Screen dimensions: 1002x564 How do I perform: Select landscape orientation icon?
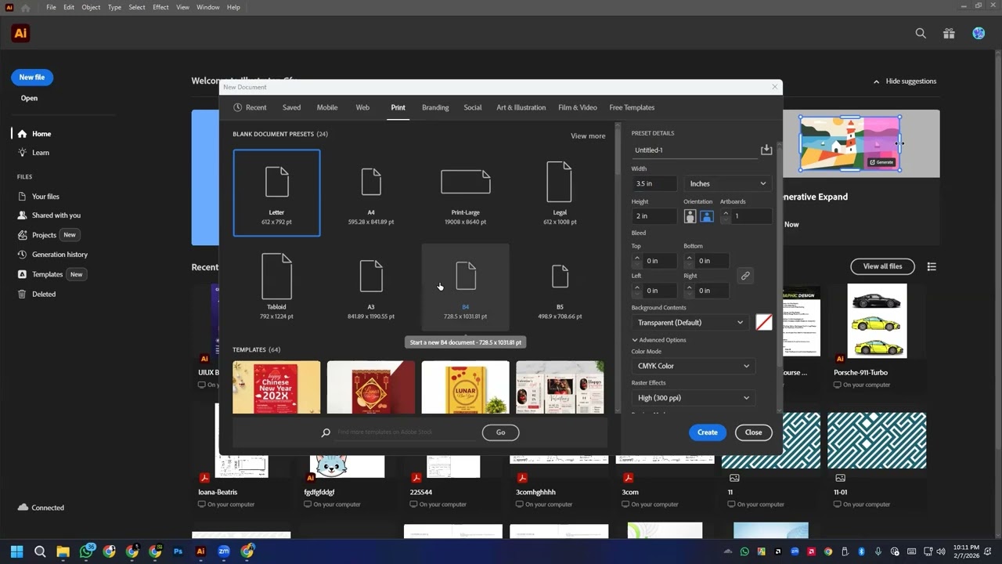click(706, 216)
